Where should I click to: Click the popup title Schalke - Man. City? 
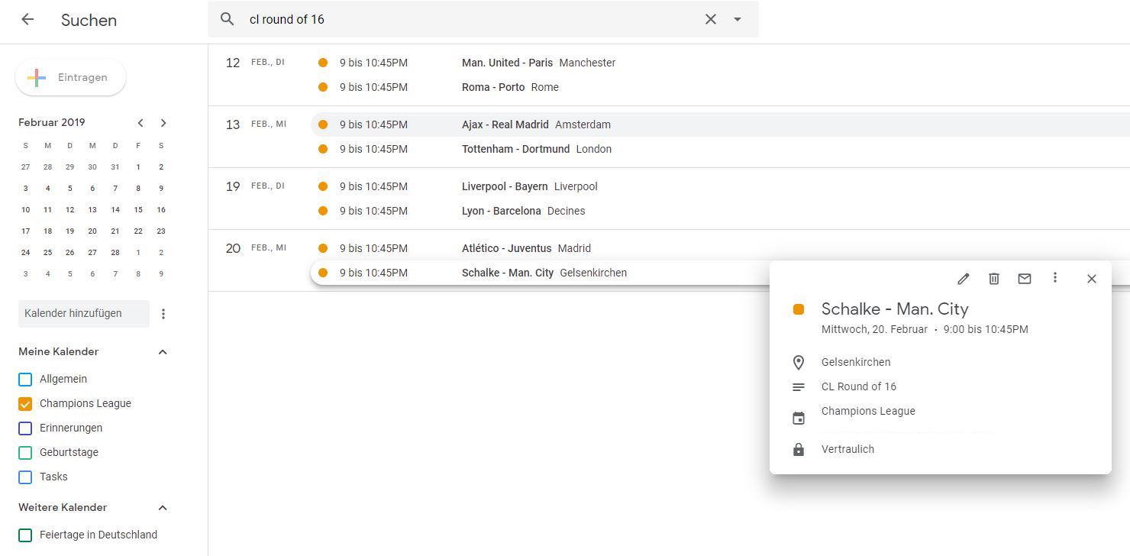pyautogui.click(x=895, y=309)
